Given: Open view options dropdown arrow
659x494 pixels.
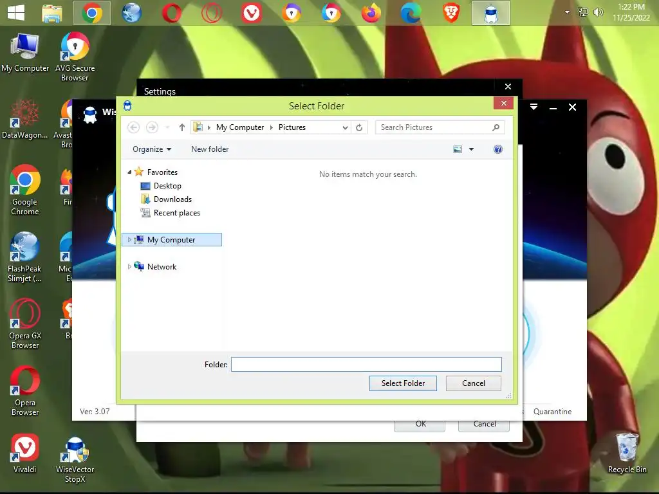Looking at the screenshot, I should click(472, 149).
